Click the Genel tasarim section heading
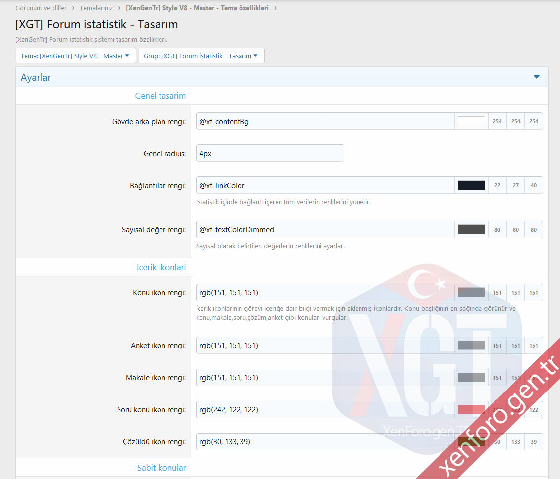 (x=160, y=96)
